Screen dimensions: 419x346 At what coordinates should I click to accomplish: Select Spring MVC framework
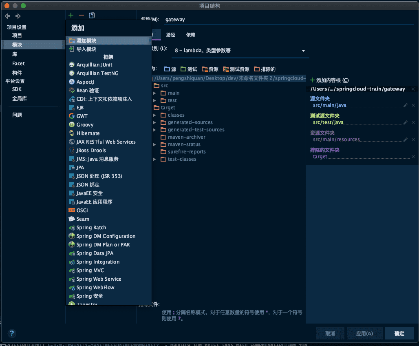[x=108, y=270]
